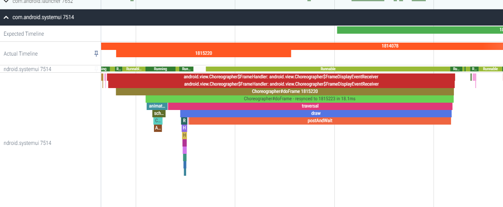
Task: Click the pink traversal slice
Action: pyautogui.click(x=310, y=106)
